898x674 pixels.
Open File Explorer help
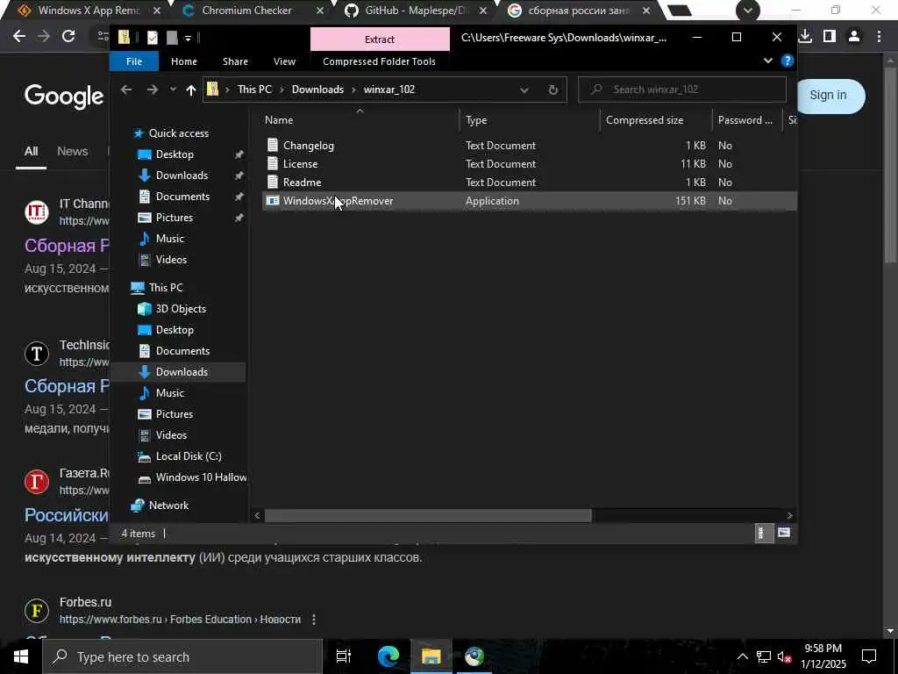click(788, 61)
